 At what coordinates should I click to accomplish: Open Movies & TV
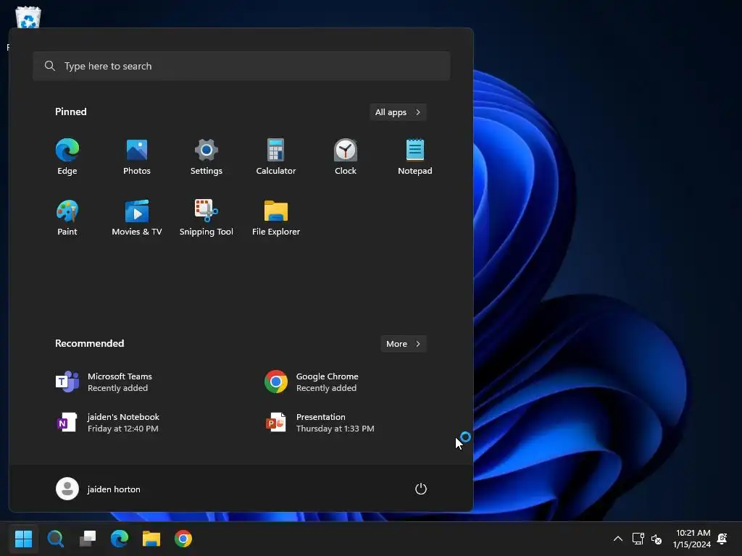point(137,218)
